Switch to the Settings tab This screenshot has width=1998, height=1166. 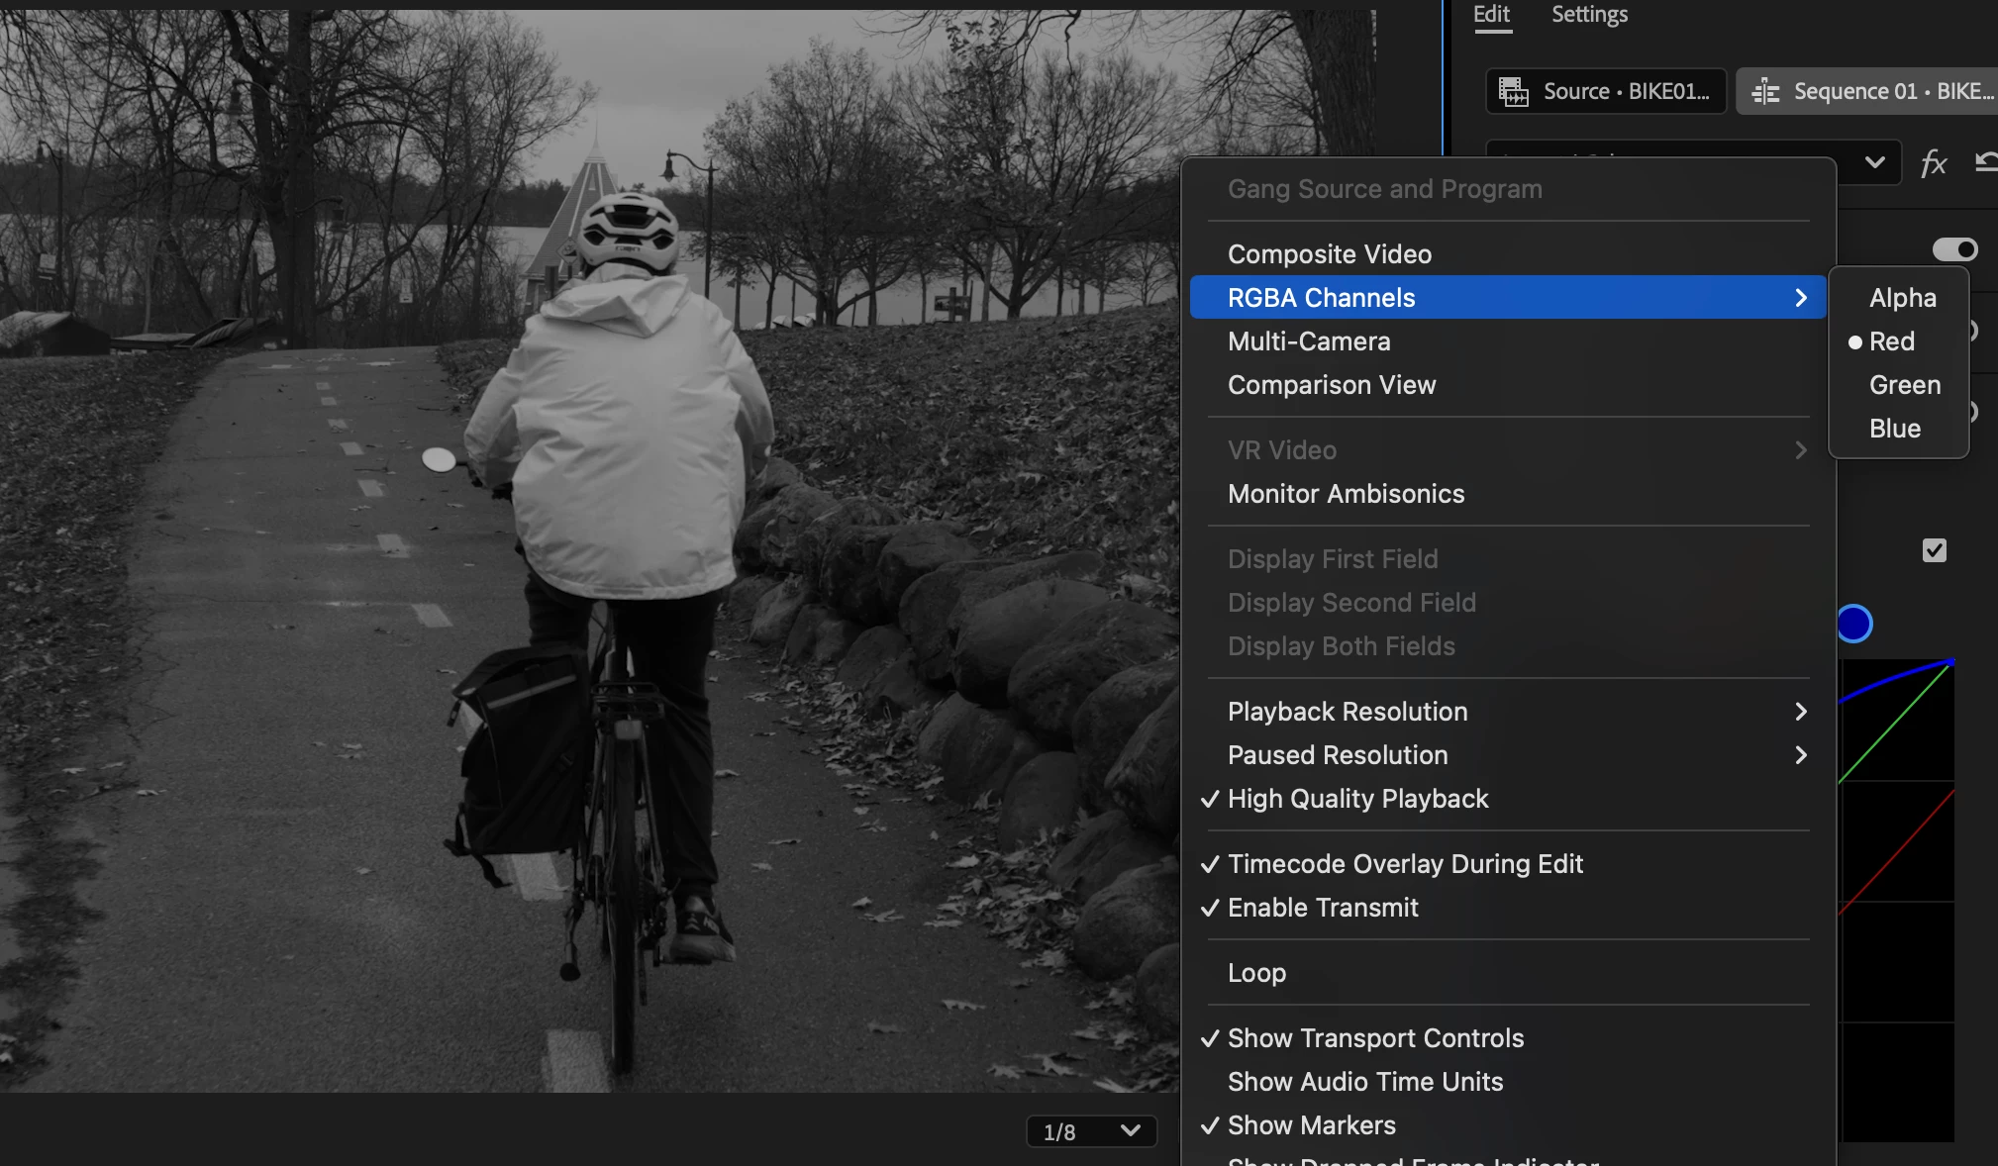1589,15
